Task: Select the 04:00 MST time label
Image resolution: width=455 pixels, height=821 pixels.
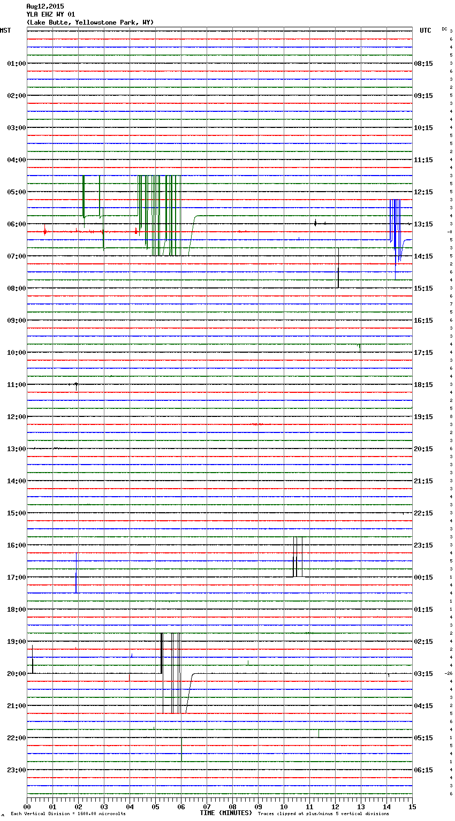Action: click(x=17, y=160)
